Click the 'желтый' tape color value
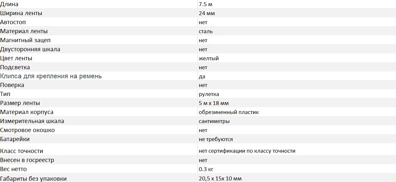This screenshot has width=396, height=182. (x=209, y=58)
